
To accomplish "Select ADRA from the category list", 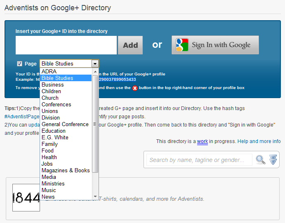I will tap(66, 71).
